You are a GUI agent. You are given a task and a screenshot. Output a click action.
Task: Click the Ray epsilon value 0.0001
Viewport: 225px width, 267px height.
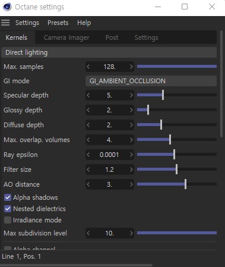point(109,155)
